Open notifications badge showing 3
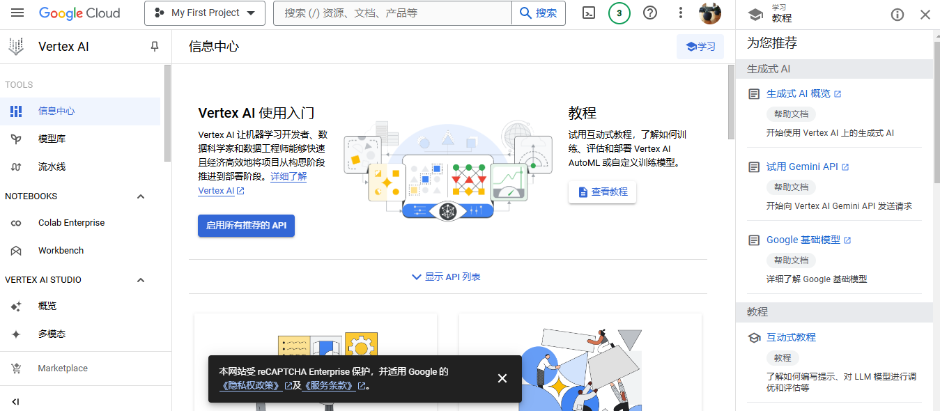 [619, 13]
